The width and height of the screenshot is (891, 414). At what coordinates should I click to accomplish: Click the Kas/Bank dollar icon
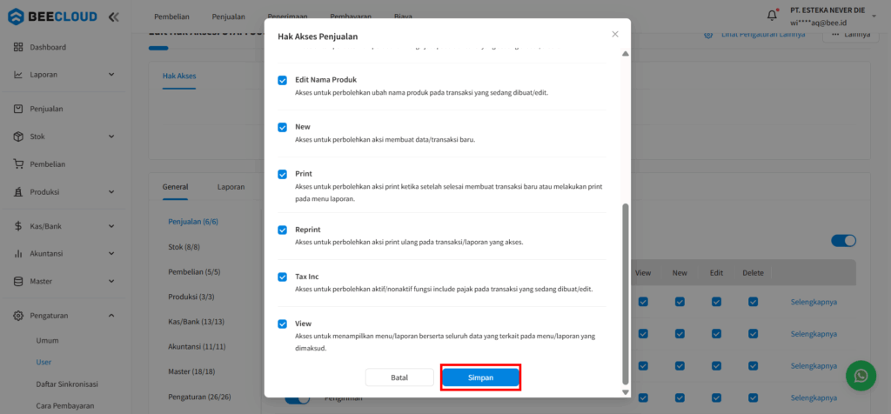[x=19, y=226]
